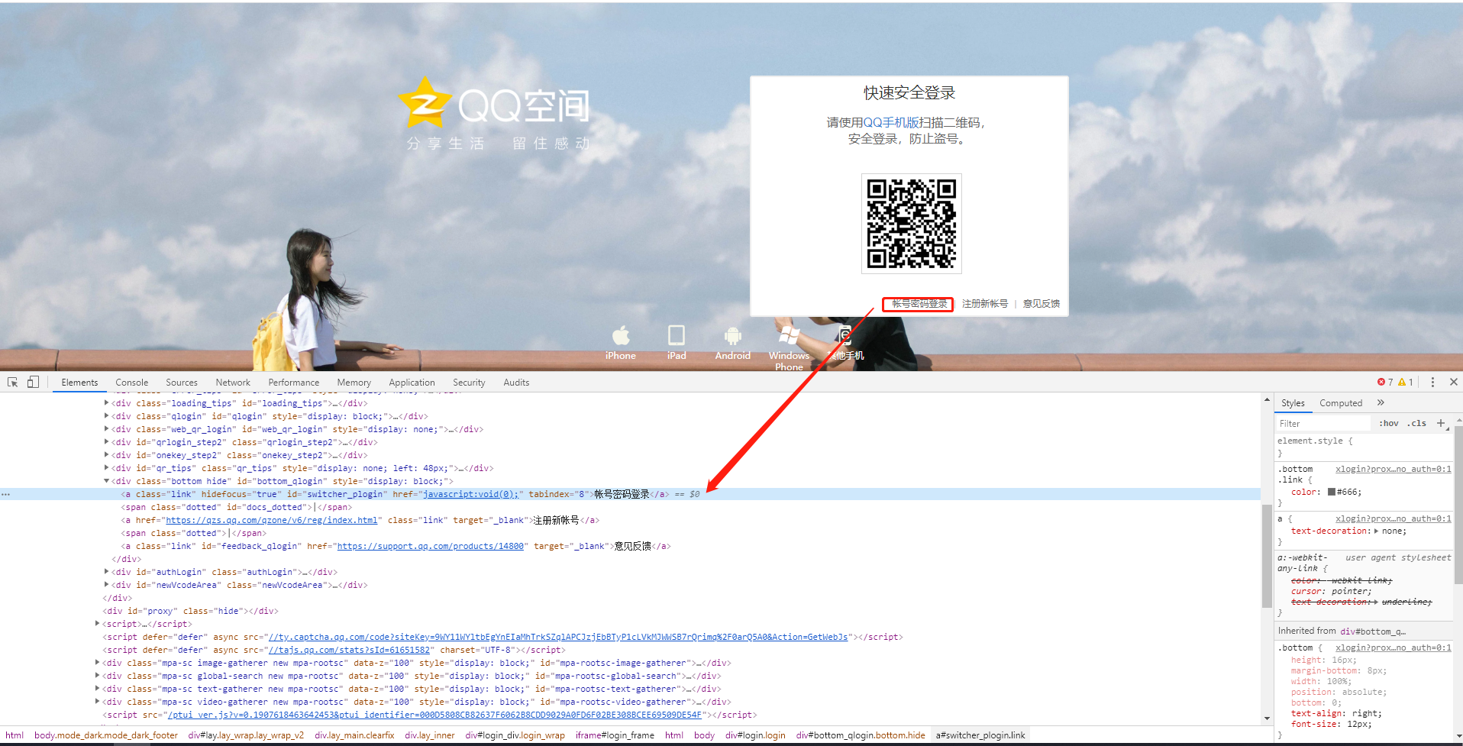The image size is (1463, 746).
Task: Expand the mpa-rootsc-image-gatherer div
Action: click(x=97, y=663)
